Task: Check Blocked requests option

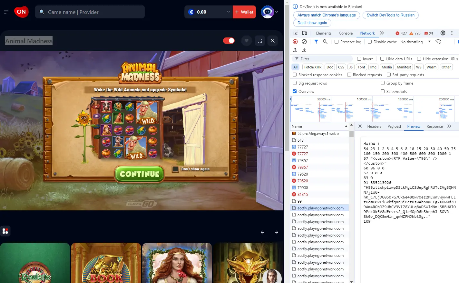Action: [349, 75]
